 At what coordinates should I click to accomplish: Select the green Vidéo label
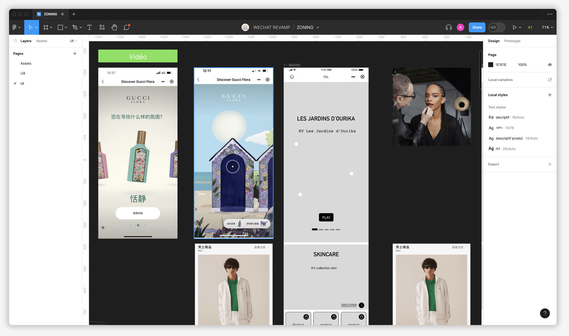pyautogui.click(x=138, y=56)
